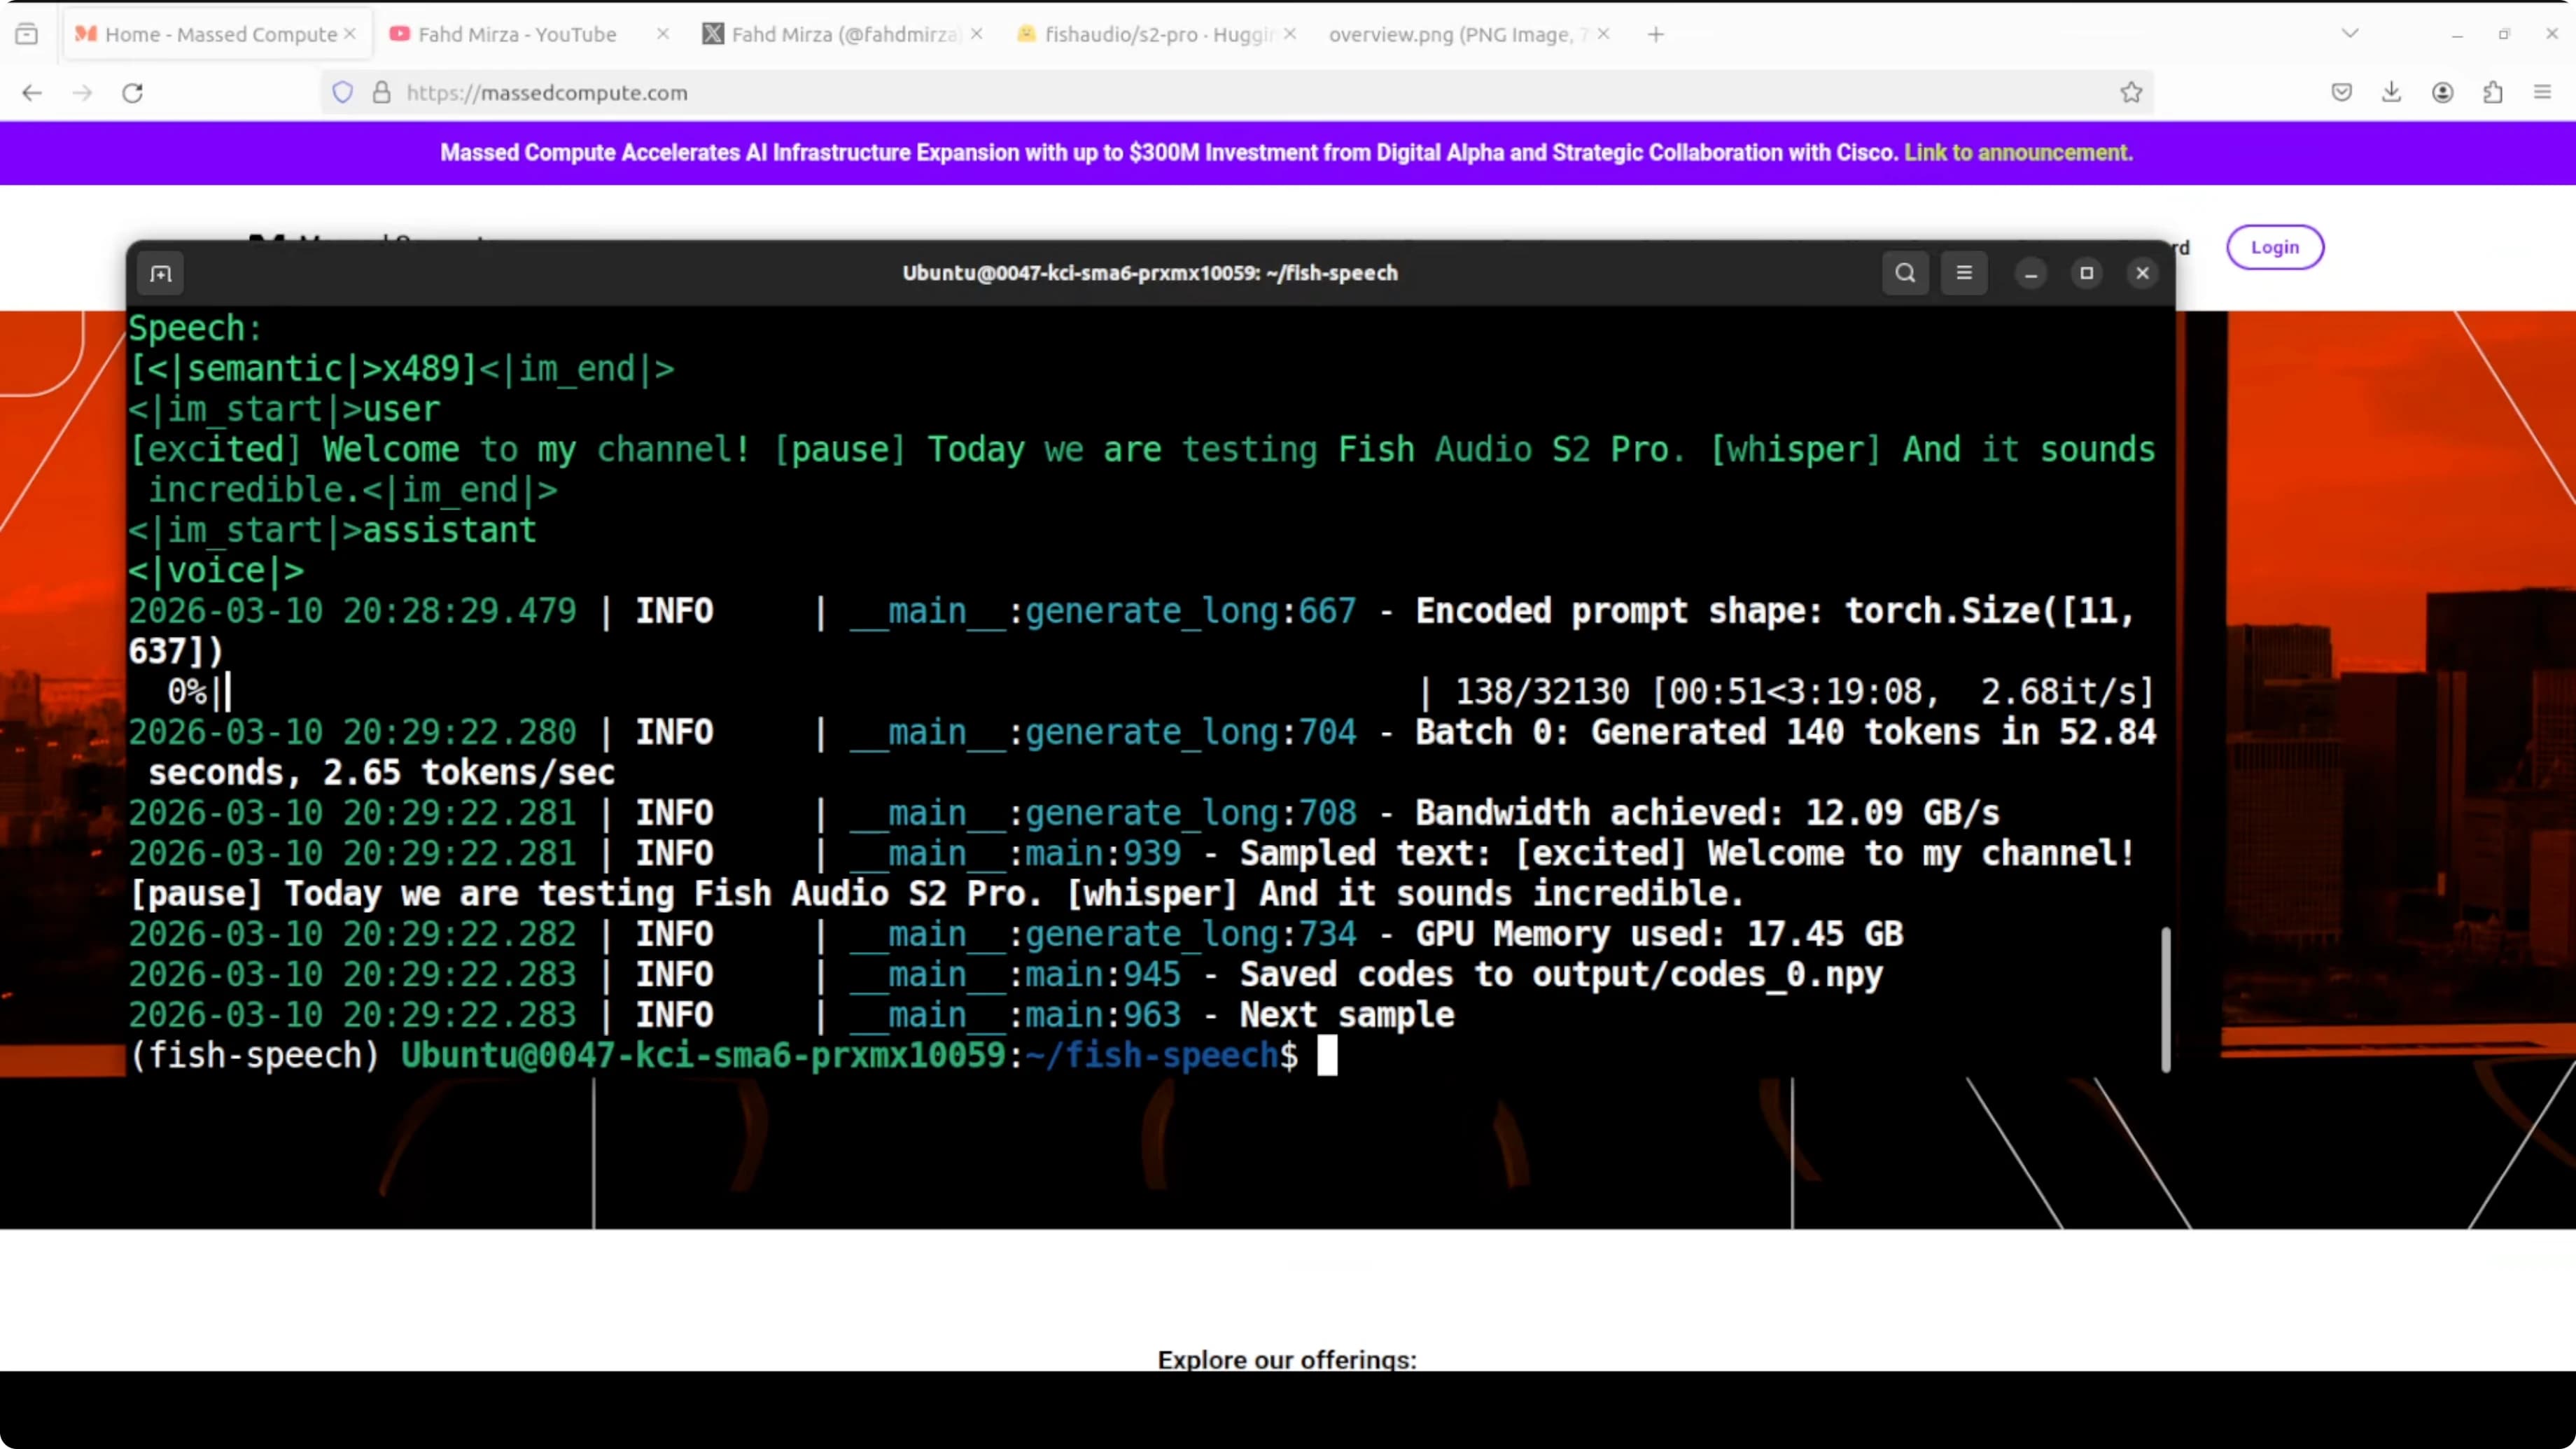Open the sidebar history panel icon
Image resolution: width=2576 pixels, height=1449 pixels.
(x=27, y=33)
